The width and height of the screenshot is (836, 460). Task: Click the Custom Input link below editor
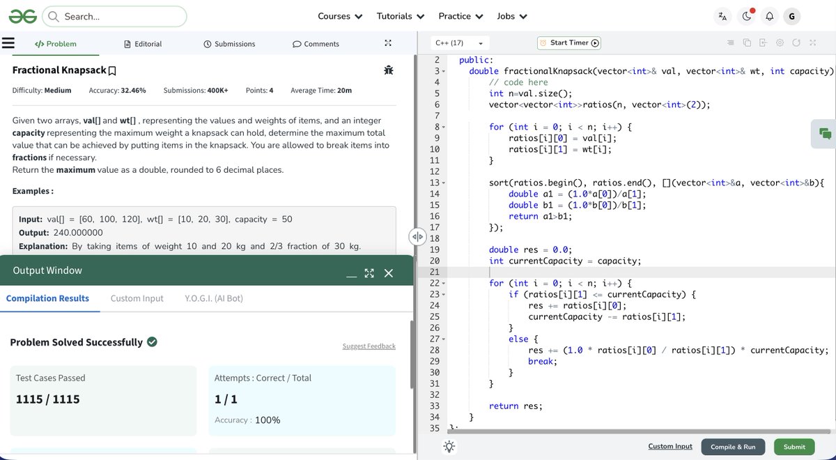[670, 447]
